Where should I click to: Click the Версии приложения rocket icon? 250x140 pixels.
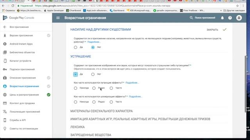click(5, 35)
